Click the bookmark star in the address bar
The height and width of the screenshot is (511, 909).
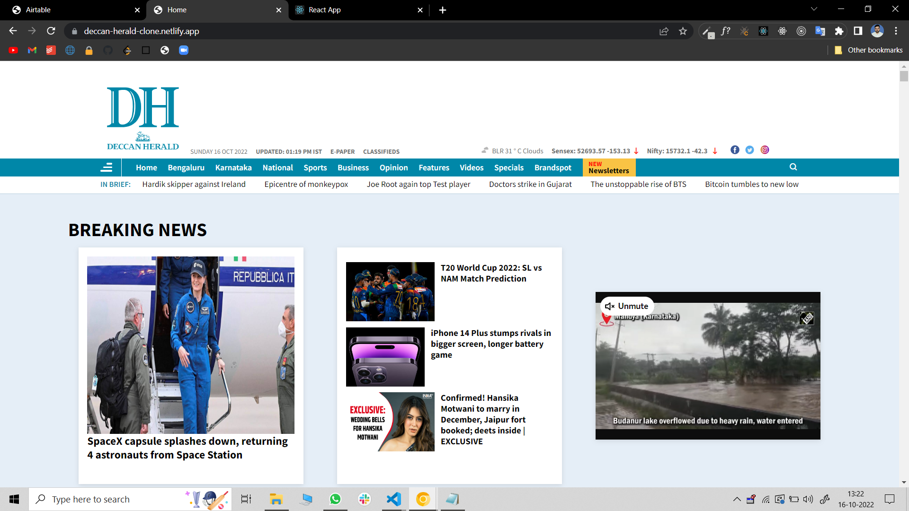[x=683, y=31]
